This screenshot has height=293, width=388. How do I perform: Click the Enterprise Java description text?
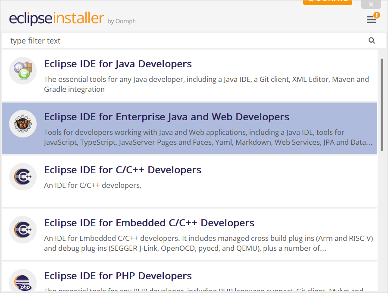208,137
